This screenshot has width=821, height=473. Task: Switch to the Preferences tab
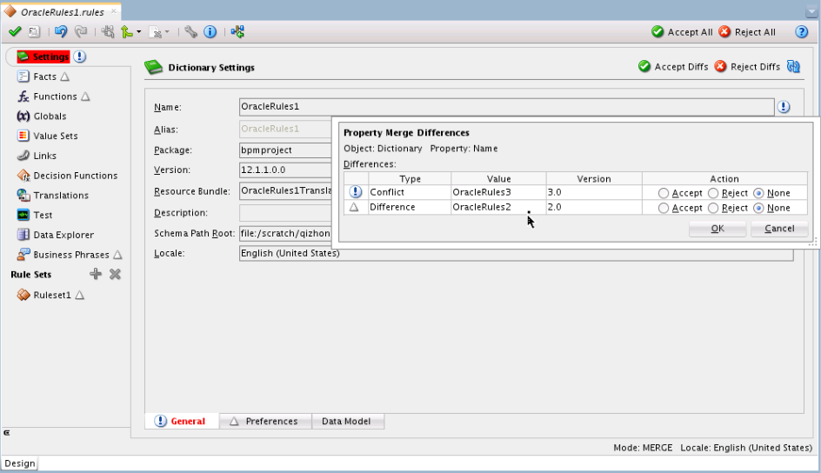tap(265, 421)
